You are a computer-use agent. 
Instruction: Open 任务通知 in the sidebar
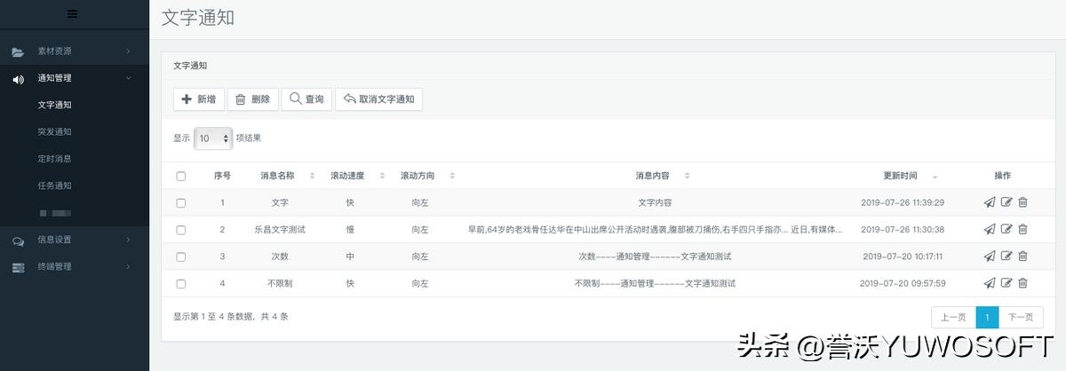54,185
